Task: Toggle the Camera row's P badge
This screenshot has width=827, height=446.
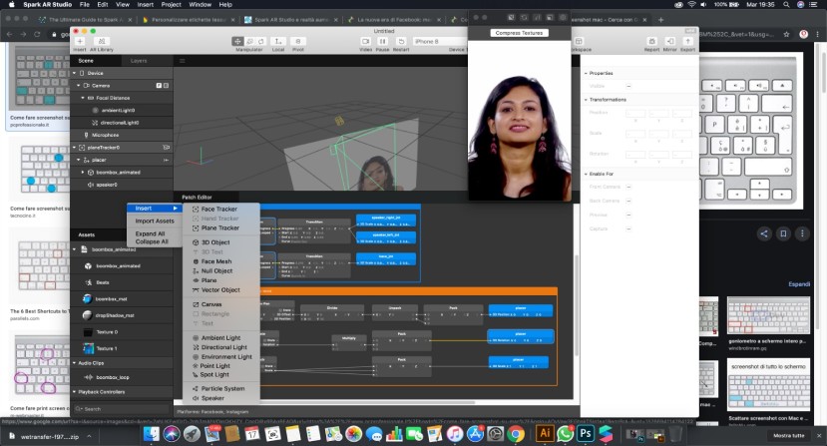Action: coord(159,86)
